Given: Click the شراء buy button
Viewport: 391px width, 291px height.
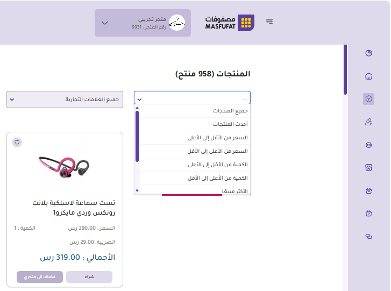Looking at the screenshot, I should (x=89, y=277).
